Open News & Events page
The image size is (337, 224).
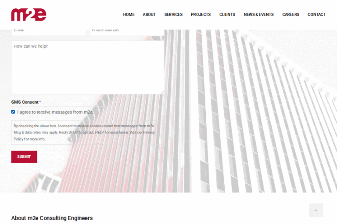258,14
